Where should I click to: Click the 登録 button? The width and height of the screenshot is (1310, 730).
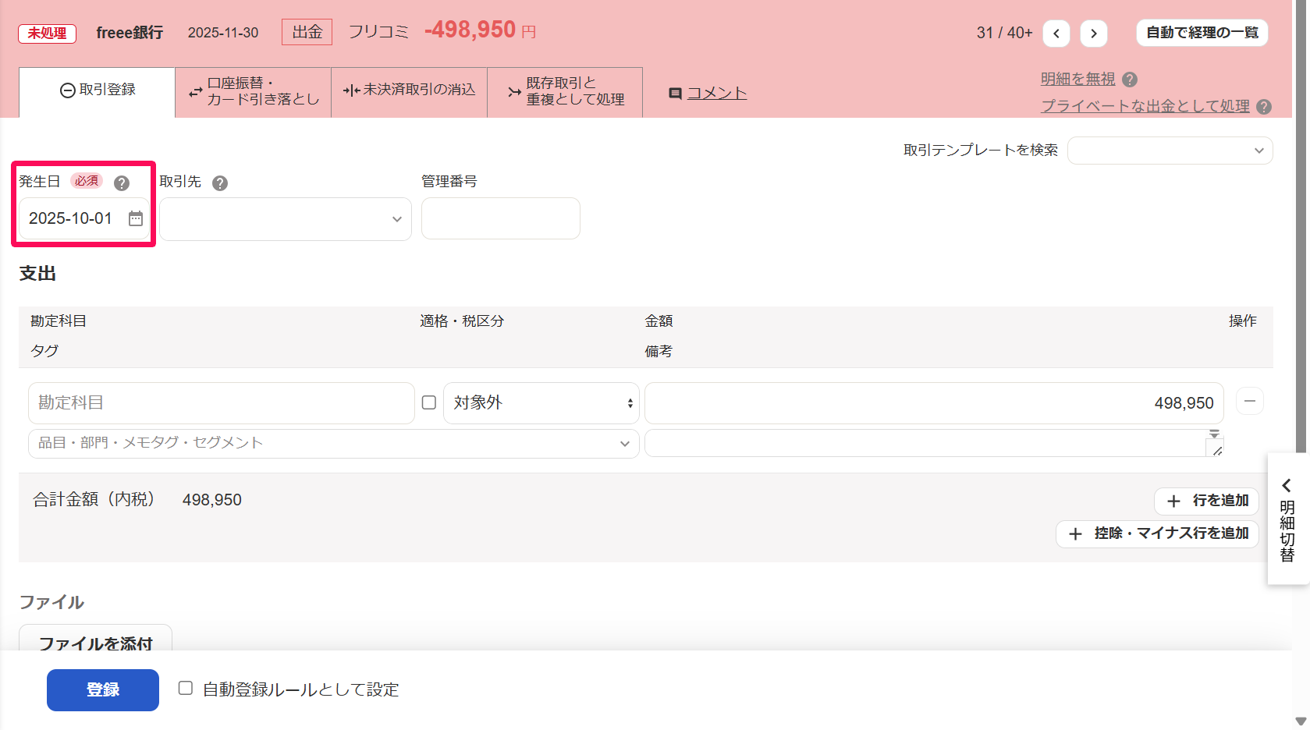103,690
